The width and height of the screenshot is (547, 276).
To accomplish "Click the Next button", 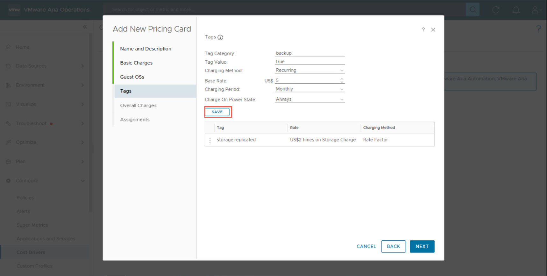I will (x=422, y=246).
